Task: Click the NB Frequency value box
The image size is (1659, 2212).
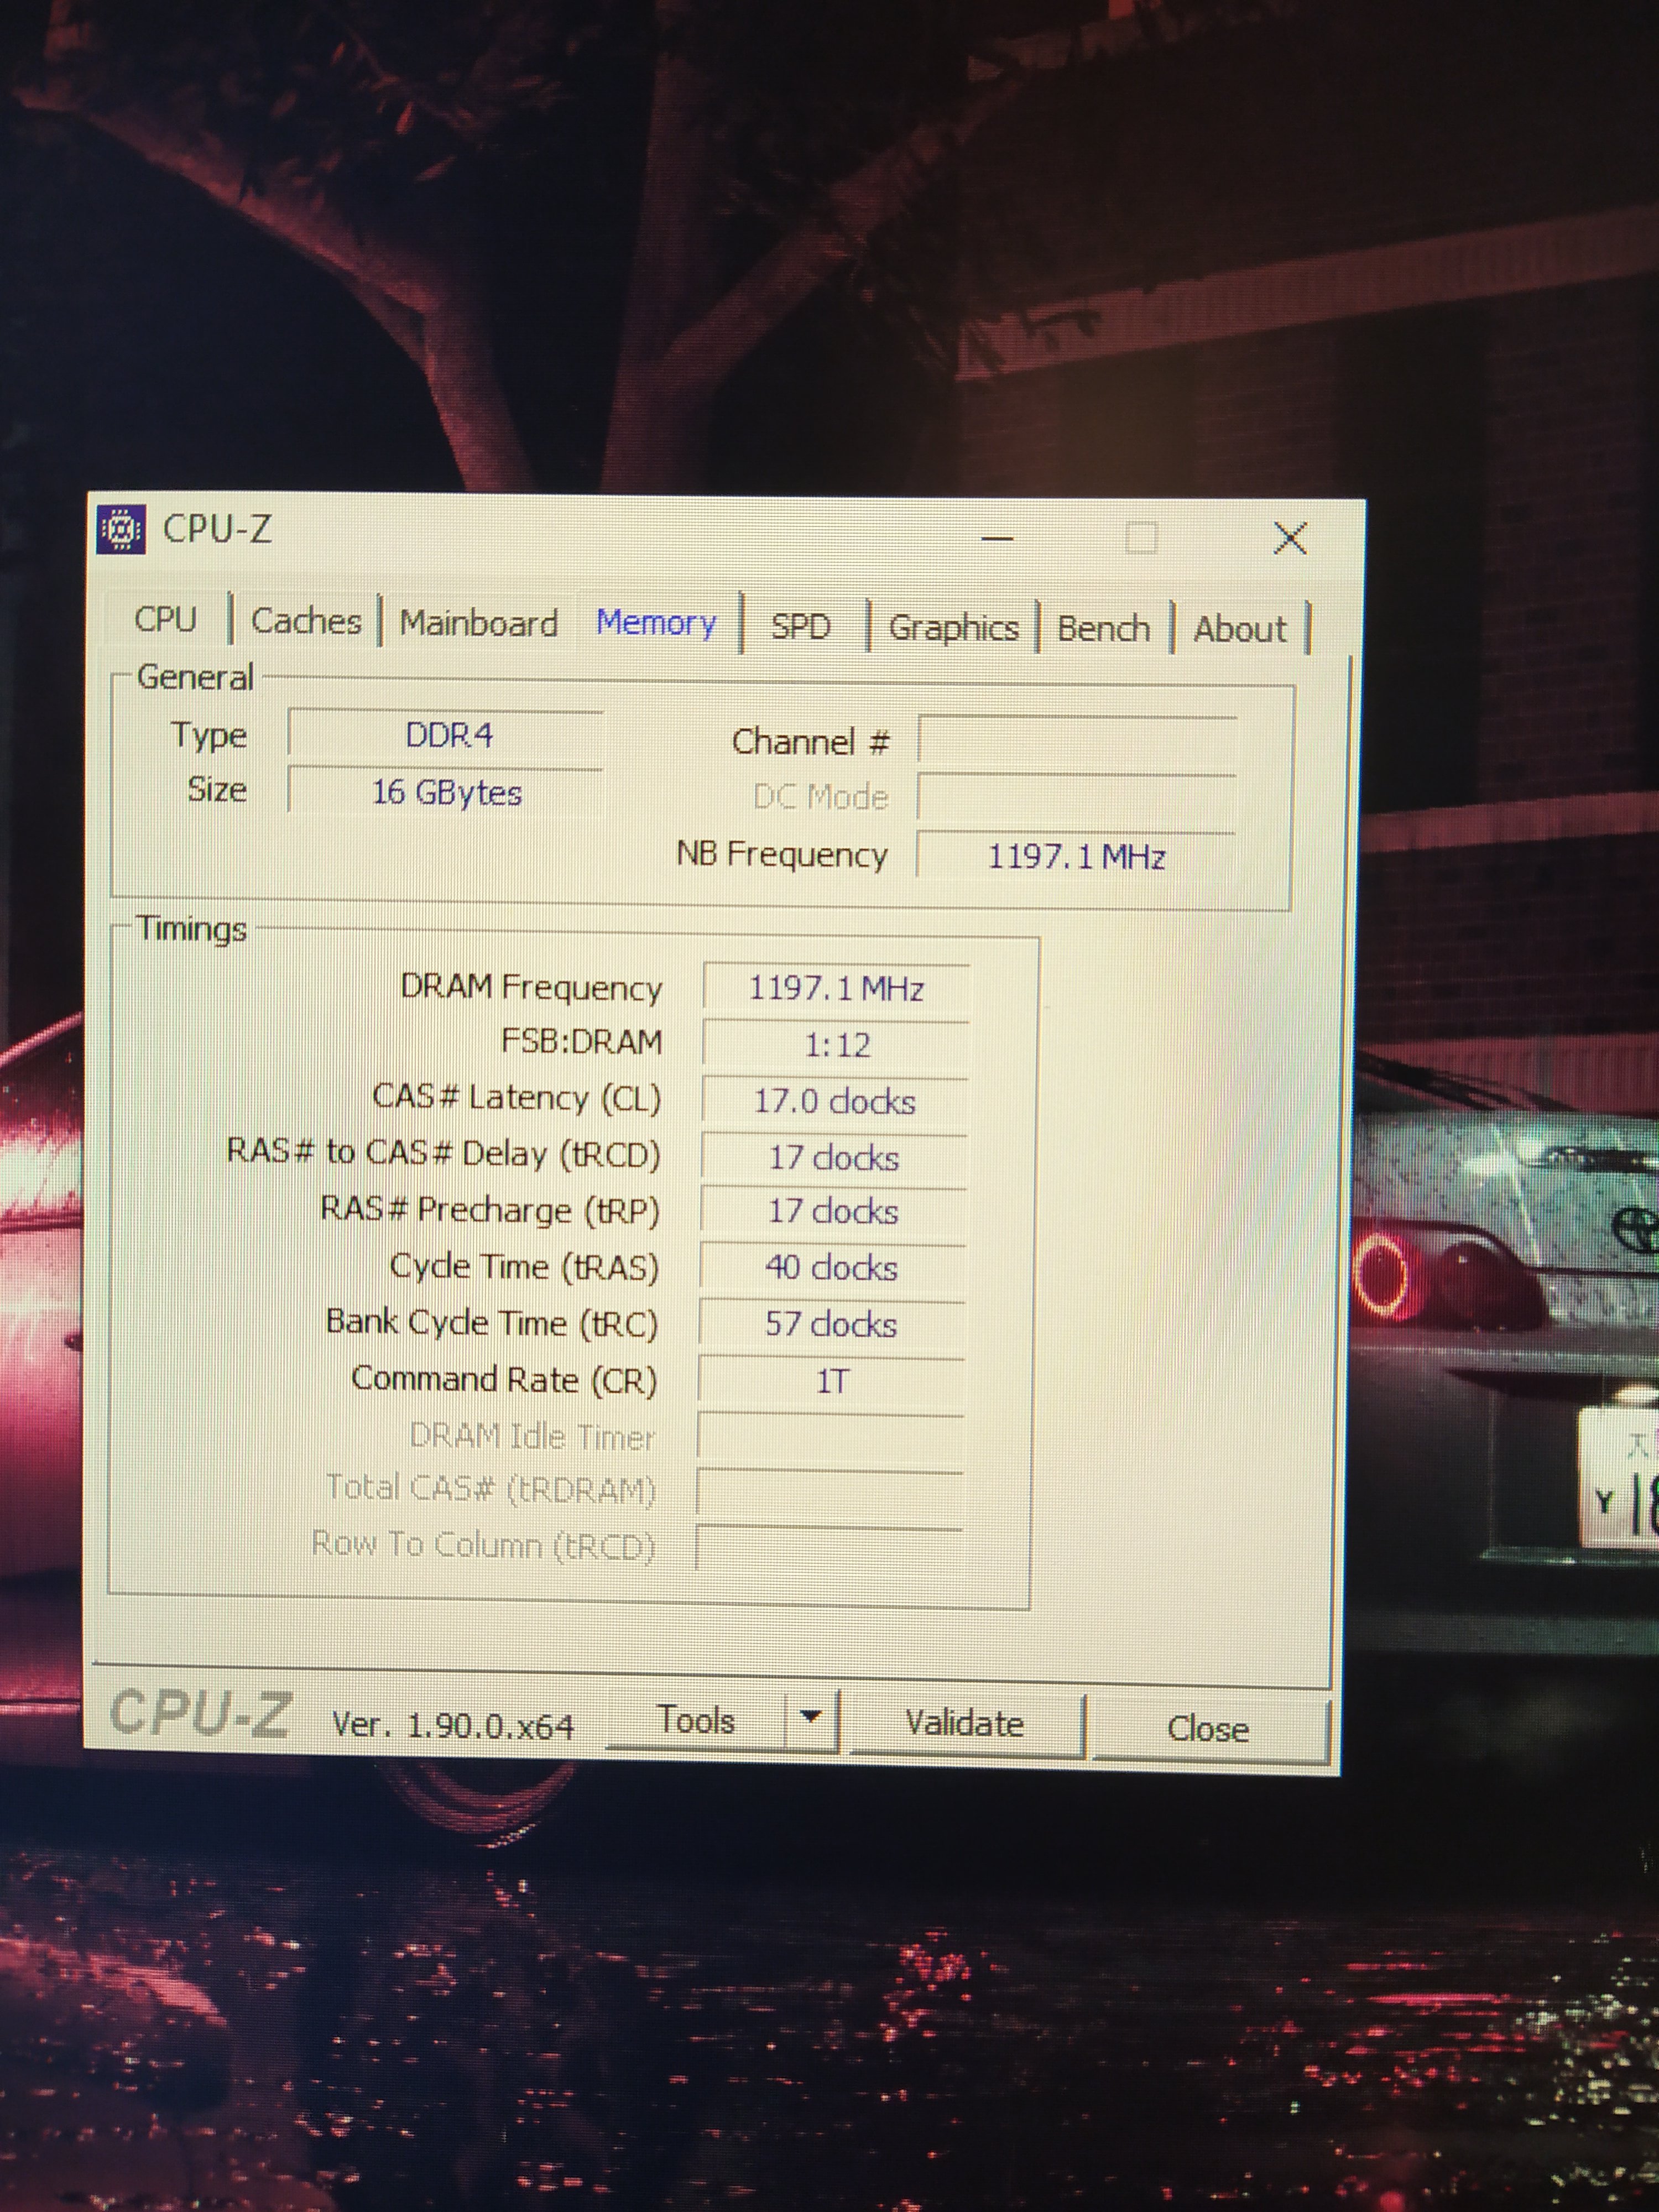Action: (x=1076, y=857)
